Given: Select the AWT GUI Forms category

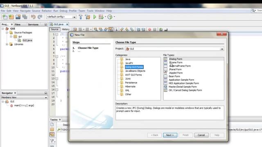Looking at the screenshot, I should (x=133, y=75).
